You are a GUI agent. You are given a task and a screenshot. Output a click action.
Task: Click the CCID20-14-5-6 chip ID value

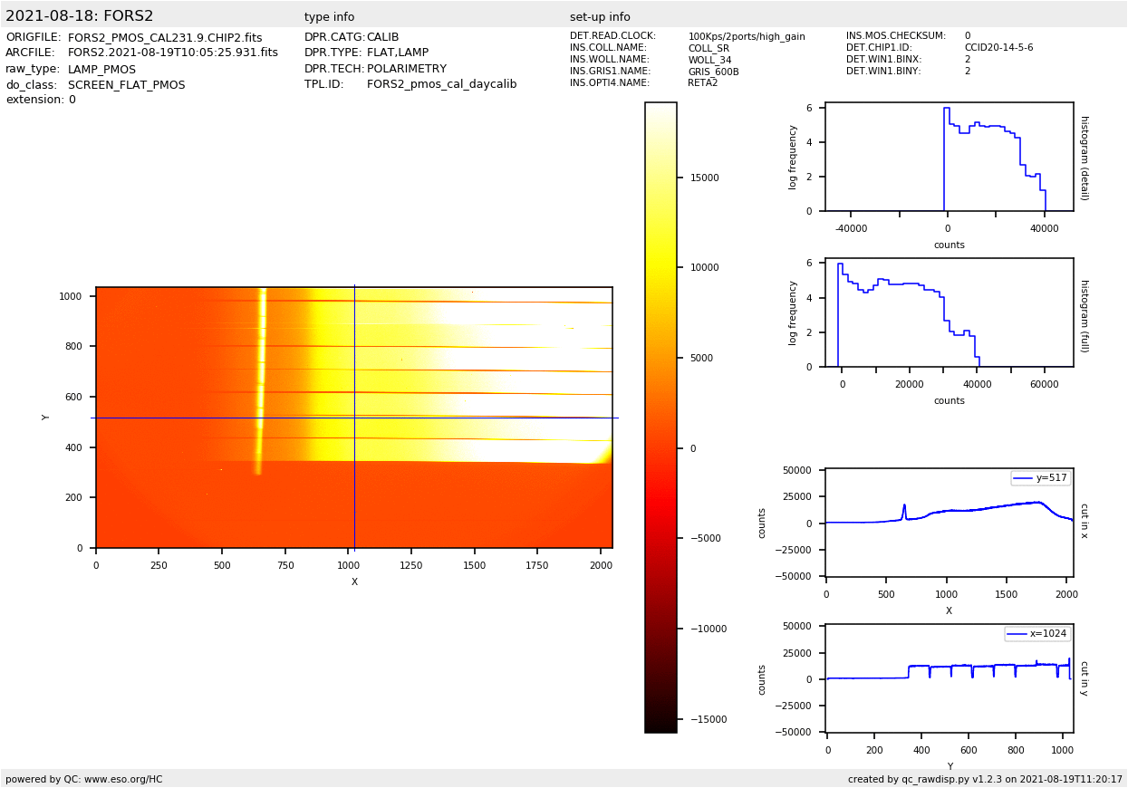tap(998, 48)
